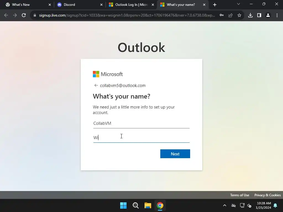The height and width of the screenshot is (212, 283).
Task: Close the What's your name? tab
Action: point(204,5)
